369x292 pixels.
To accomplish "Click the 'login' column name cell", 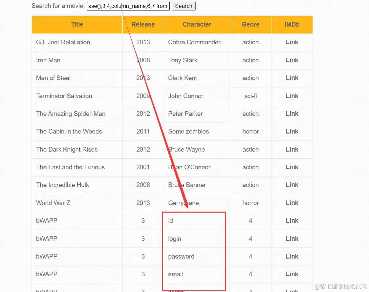I will [x=197, y=239].
